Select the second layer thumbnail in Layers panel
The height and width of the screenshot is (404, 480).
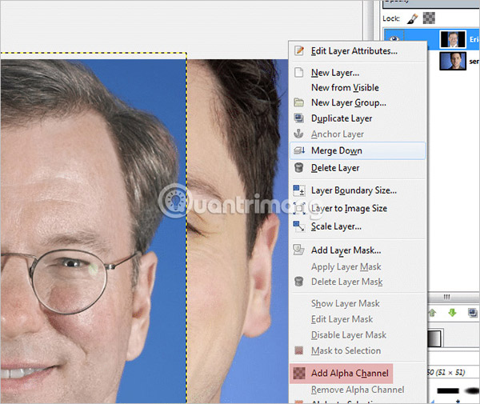point(453,61)
